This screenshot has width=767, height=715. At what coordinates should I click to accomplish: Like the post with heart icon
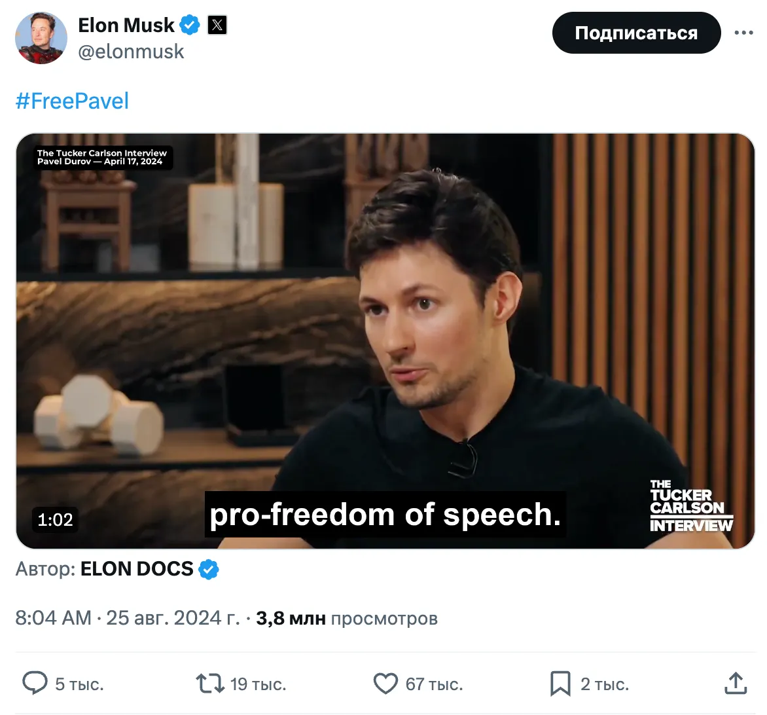(385, 683)
